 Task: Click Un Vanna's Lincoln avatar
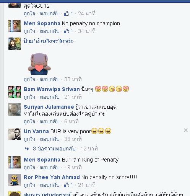point(15,134)
